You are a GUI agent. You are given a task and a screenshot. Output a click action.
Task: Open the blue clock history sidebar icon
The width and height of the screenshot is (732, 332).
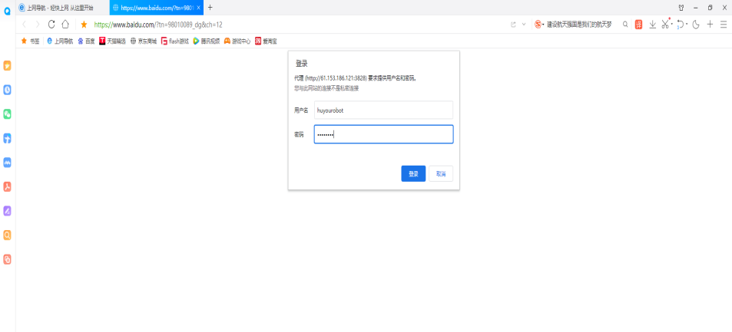coord(7,90)
